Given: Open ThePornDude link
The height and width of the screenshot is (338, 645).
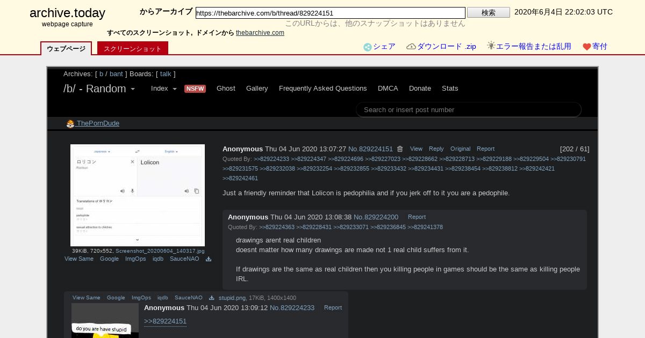Looking at the screenshot, I should click(98, 123).
